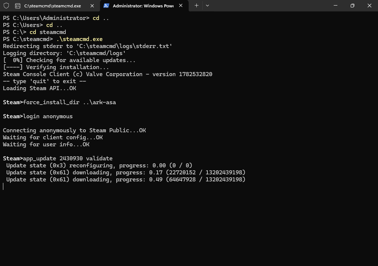Click the 'PS C:\Users\Administrator> cd ..' line
The image size is (378, 266).
(56, 18)
